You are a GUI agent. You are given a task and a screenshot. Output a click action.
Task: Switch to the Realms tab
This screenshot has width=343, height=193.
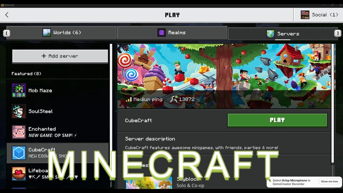(172, 32)
